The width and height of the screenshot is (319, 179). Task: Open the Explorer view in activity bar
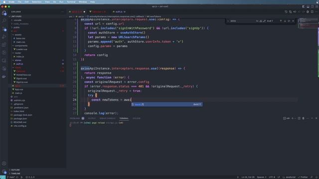click(x=4, y=13)
